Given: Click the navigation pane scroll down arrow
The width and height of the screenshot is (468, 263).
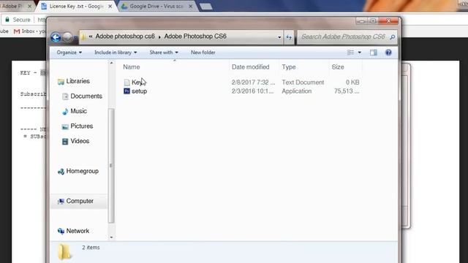Looking at the screenshot, I should pyautogui.click(x=111, y=237).
